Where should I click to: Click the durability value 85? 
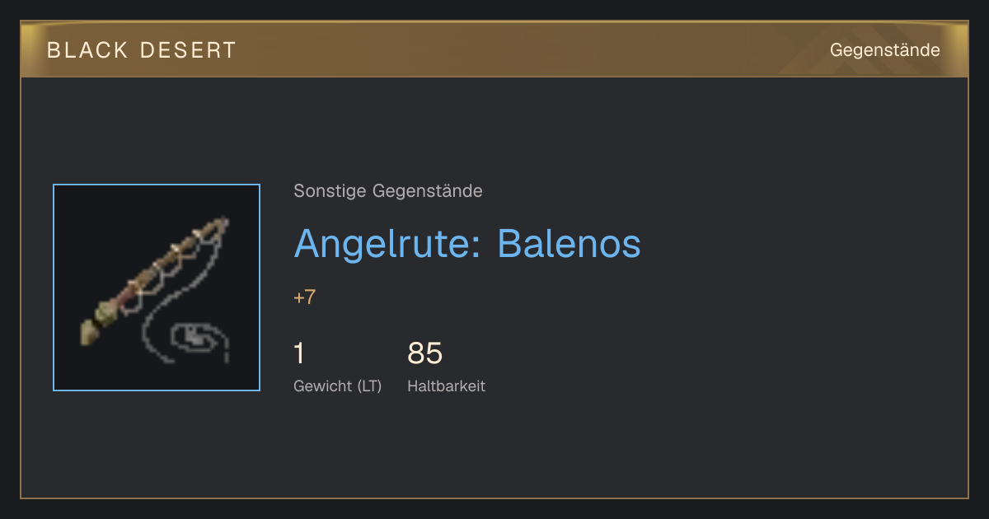[x=425, y=353]
